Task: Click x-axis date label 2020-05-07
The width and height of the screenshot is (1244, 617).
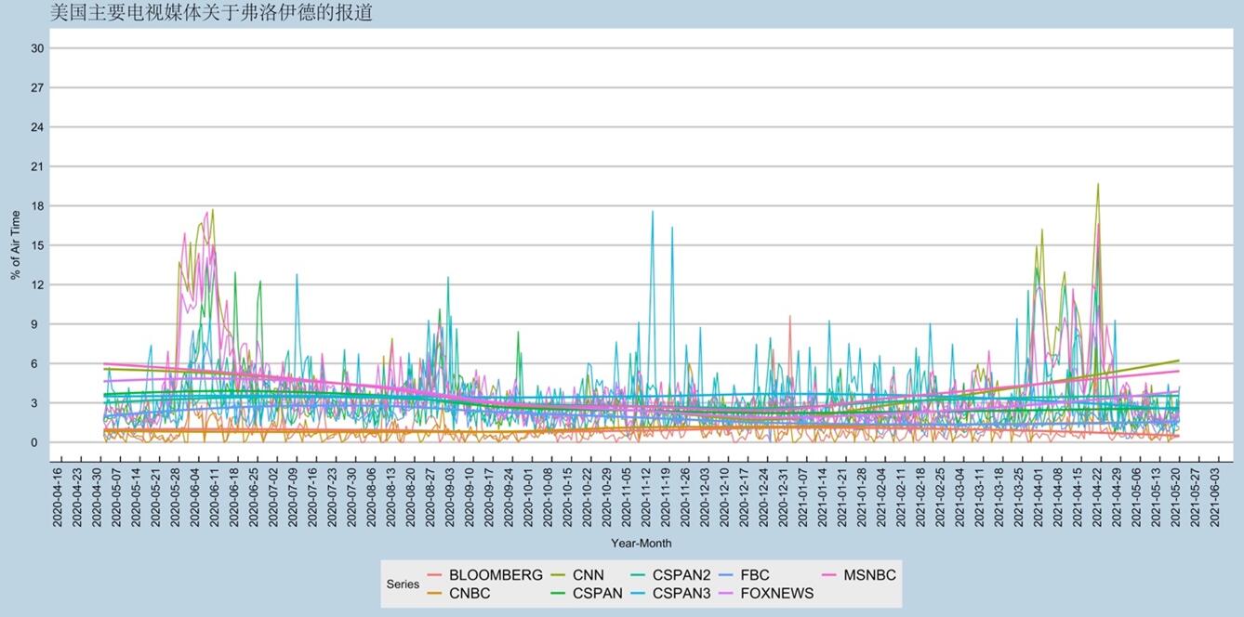Action: point(115,497)
